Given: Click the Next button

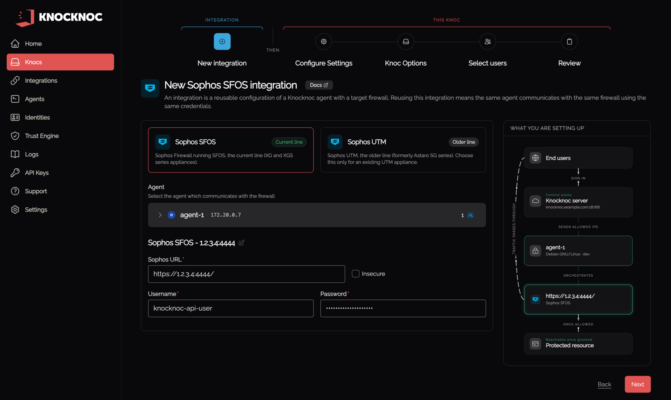Looking at the screenshot, I should coord(637,384).
